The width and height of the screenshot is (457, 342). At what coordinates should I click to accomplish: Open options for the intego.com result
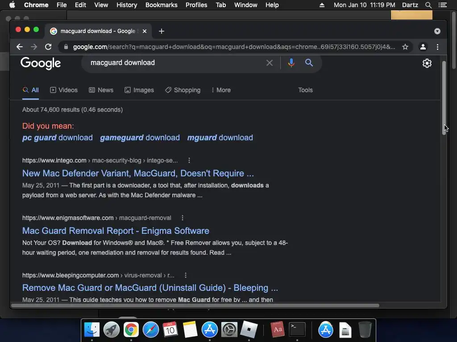(189, 160)
